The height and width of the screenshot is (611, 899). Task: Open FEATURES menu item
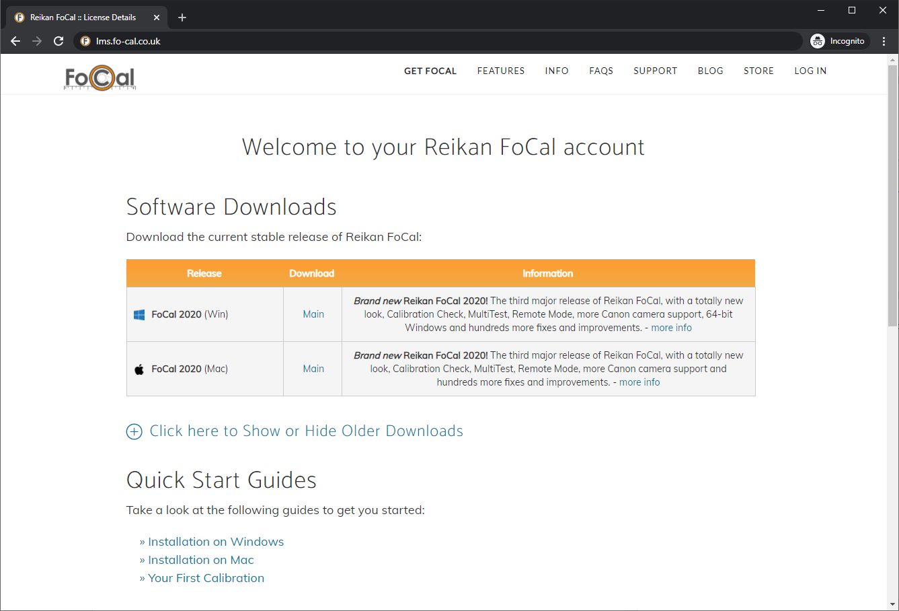point(501,71)
